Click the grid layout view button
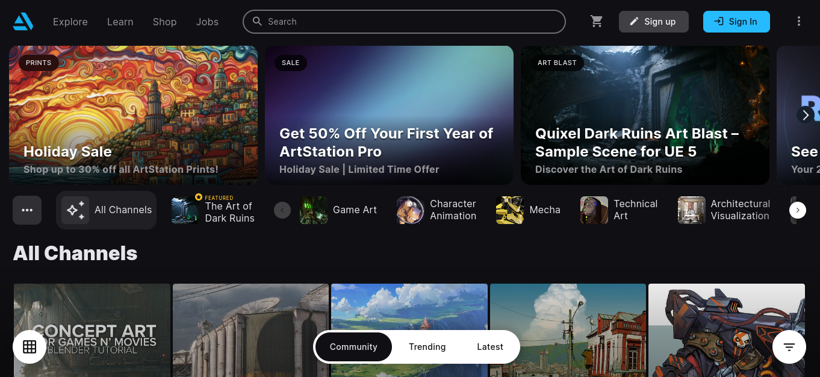Screen dimensions: 820x377 coord(30,347)
